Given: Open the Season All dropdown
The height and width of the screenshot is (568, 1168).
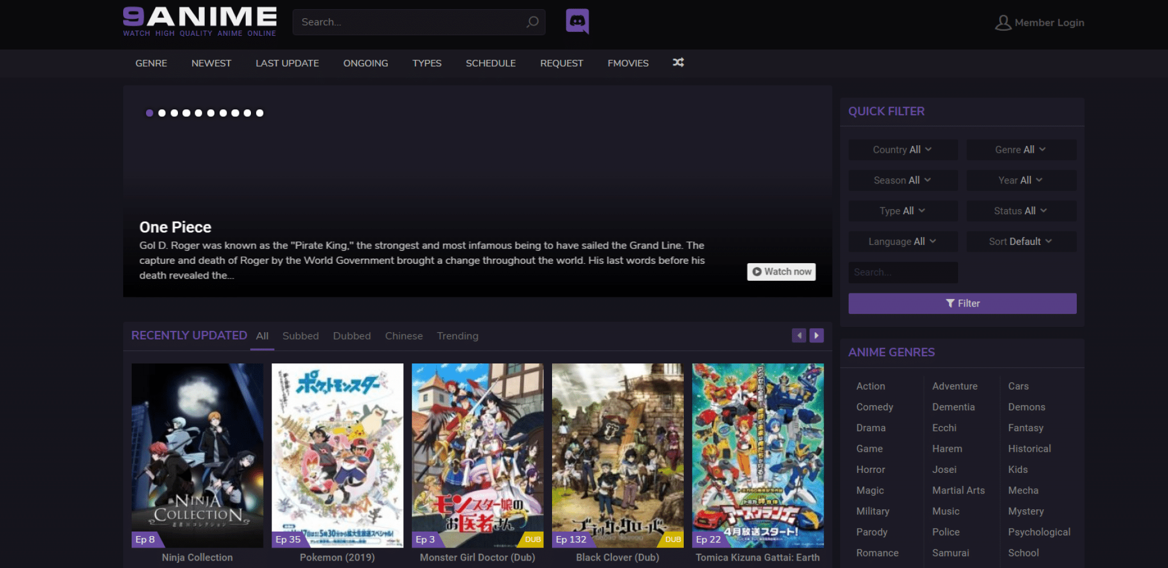Looking at the screenshot, I should 903,180.
